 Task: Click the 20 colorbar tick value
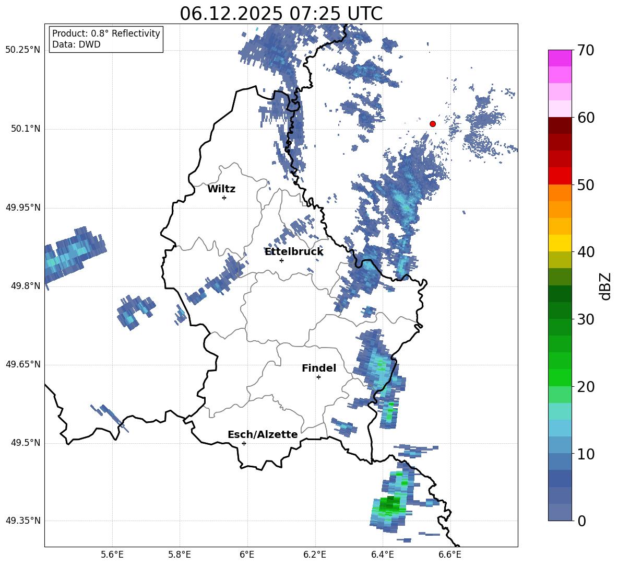pyautogui.click(x=586, y=387)
